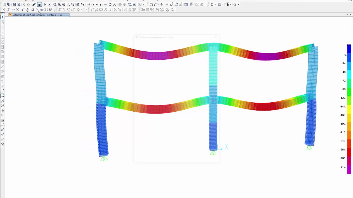The height and width of the screenshot is (198, 353).
Task: Toggle perspective view glasses icon
Action: pos(114,4)
